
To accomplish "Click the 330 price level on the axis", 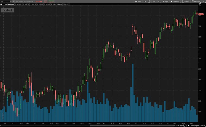I will point(200,26).
